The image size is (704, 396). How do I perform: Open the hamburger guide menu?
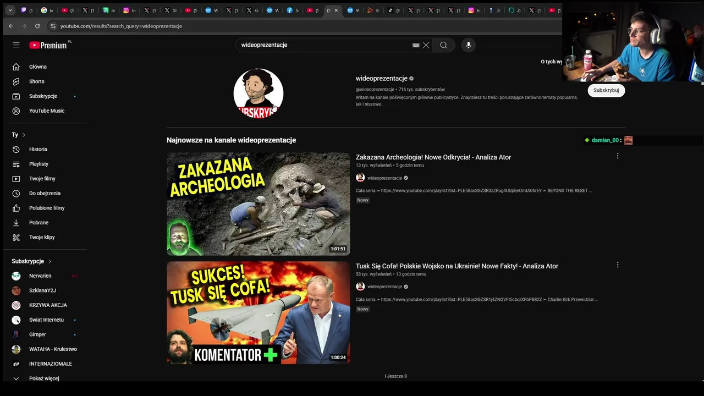[x=16, y=45]
